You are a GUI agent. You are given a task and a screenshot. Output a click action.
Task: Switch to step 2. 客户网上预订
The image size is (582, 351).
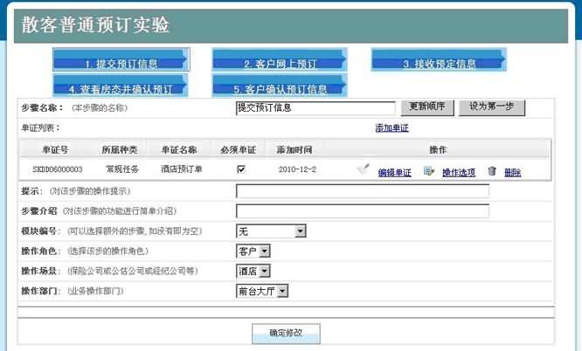click(280, 63)
